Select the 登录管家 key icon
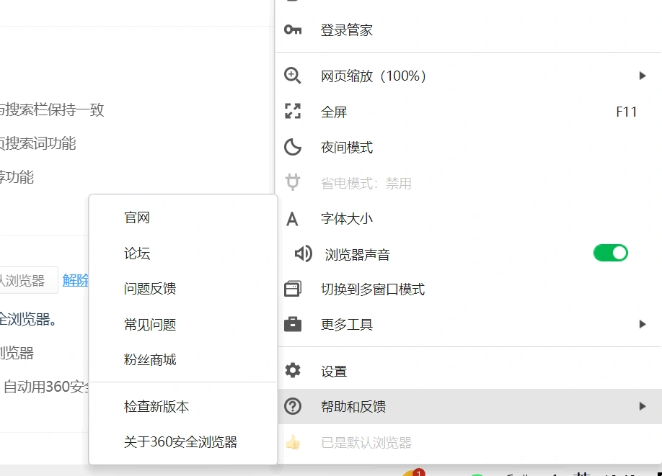This screenshot has width=662, height=476. 293,30
